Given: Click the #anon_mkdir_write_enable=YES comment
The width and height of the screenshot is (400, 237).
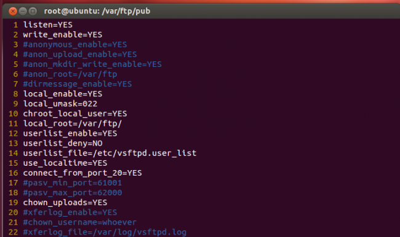Looking at the screenshot, I should 92,64.
